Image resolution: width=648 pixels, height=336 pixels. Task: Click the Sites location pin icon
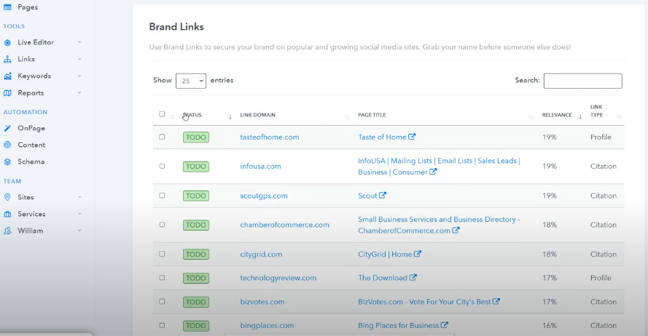[x=7, y=198]
